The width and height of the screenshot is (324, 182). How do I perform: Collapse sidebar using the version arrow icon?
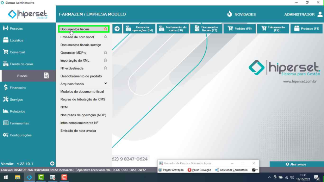pos(52,164)
